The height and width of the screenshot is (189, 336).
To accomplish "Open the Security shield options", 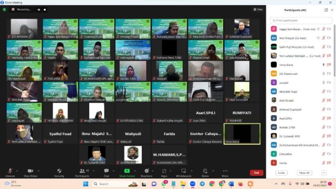I will coord(59,173).
